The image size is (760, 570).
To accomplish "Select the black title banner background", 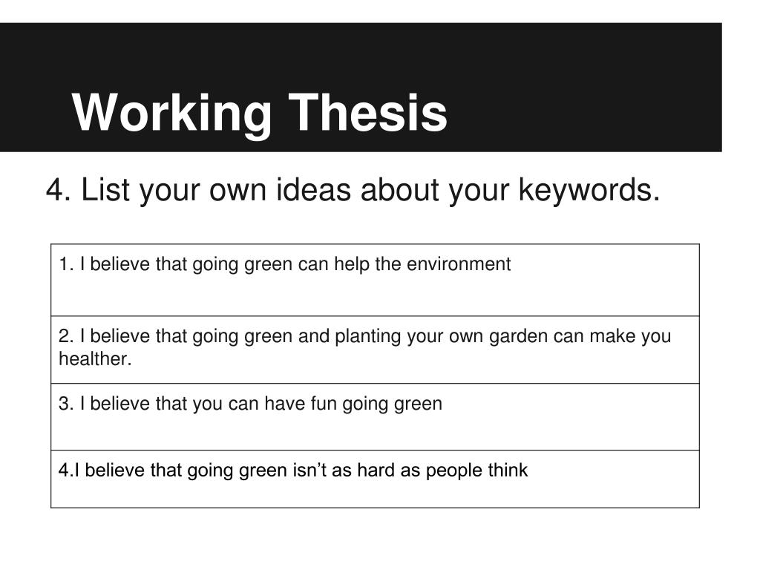I will pos(361,88).
